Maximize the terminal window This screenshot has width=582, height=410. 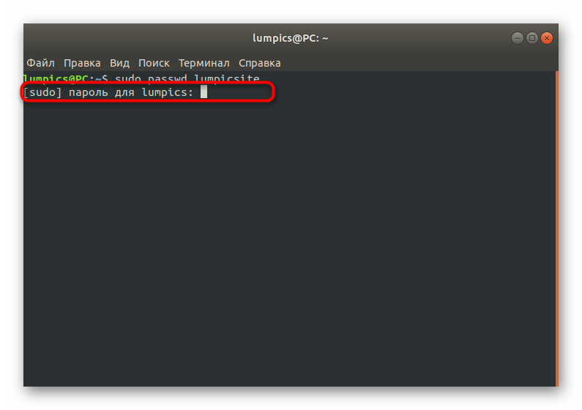pyautogui.click(x=532, y=38)
